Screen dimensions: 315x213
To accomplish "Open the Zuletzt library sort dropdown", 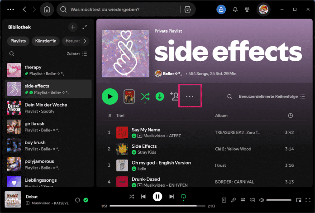I will click(x=77, y=53).
